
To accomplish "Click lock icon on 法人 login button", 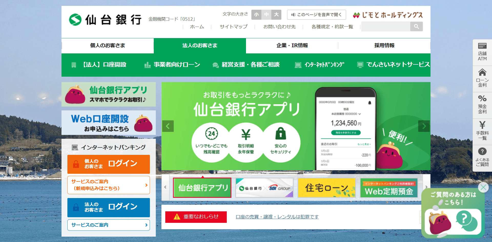I will pos(76,207).
